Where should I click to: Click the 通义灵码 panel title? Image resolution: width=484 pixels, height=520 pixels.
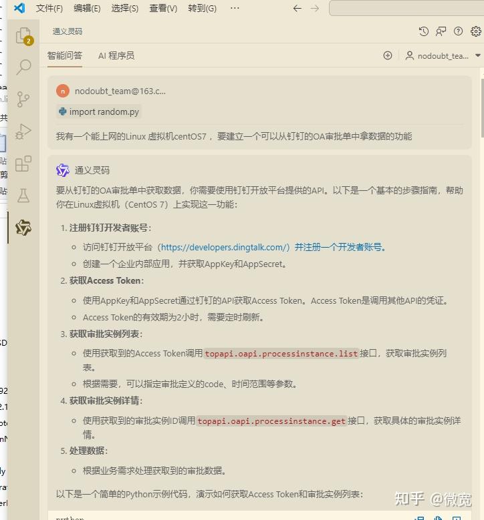point(68,31)
